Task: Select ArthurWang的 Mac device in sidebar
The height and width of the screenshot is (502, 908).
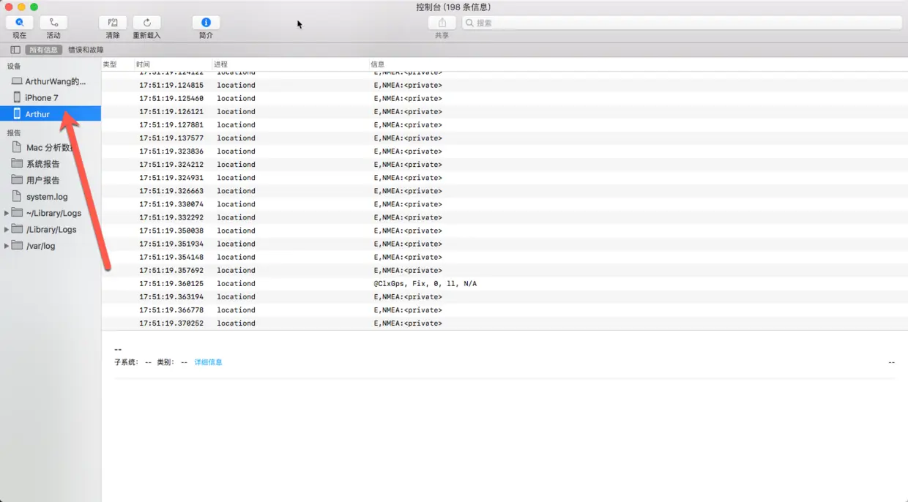Action: (x=51, y=81)
